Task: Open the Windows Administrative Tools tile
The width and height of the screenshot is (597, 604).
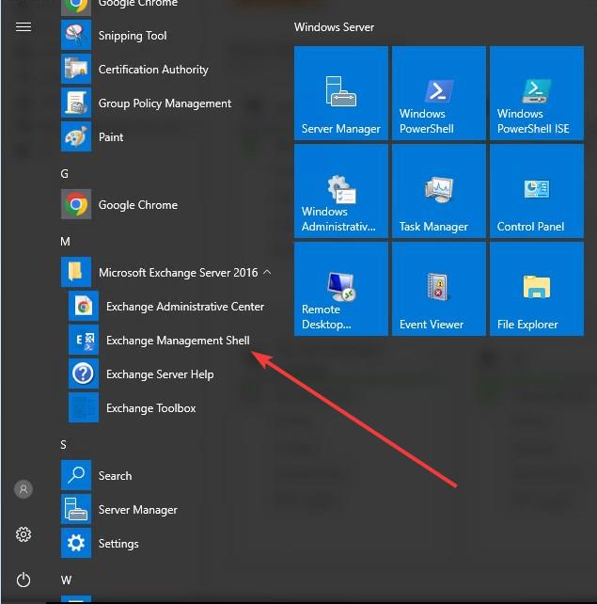Action: [x=341, y=191]
